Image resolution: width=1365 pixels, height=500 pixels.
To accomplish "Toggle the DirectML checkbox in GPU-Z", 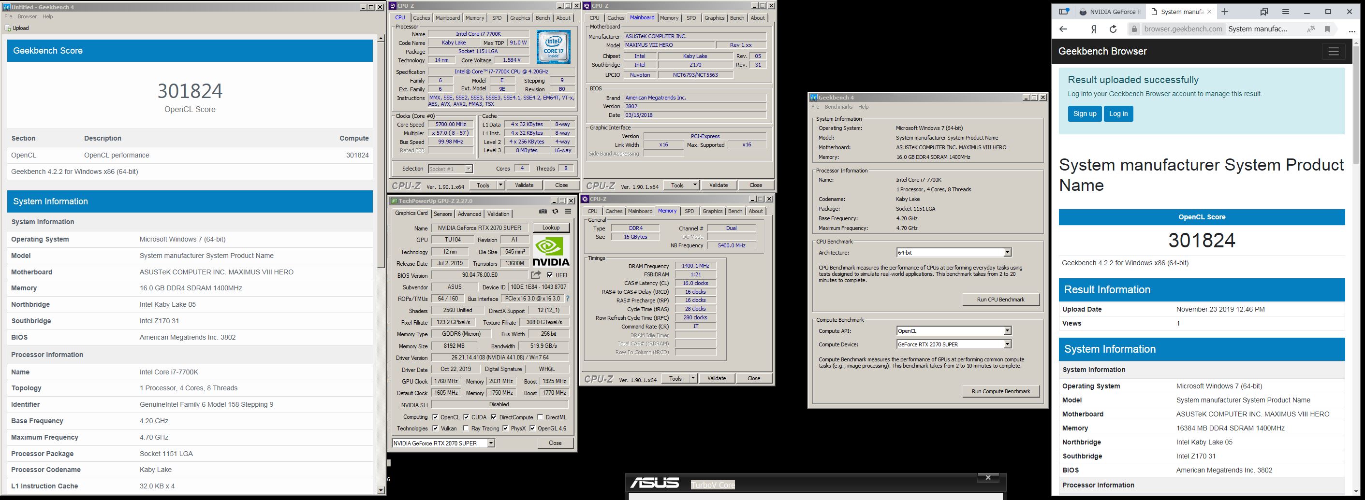I will 540,417.
